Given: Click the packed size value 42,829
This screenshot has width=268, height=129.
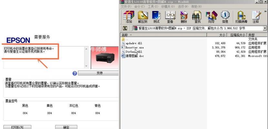Looking at the screenshot, I should [241, 52].
